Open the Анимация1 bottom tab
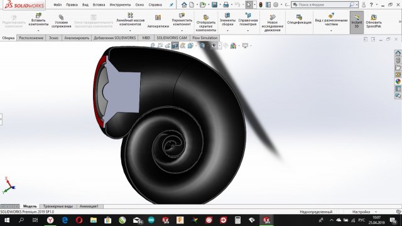The height and width of the screenshot is (226, 402). tap(89, 207)
